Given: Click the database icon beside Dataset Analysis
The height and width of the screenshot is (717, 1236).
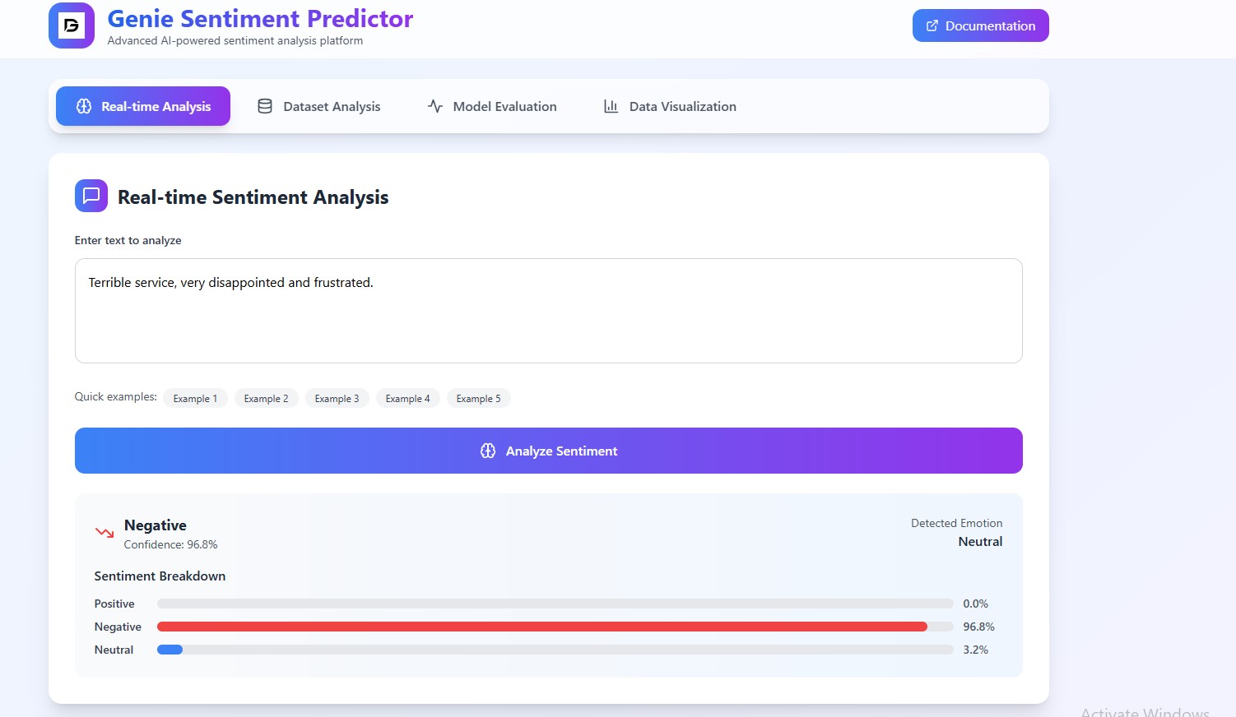Looking at the screenshot, I should click(265, 106).
